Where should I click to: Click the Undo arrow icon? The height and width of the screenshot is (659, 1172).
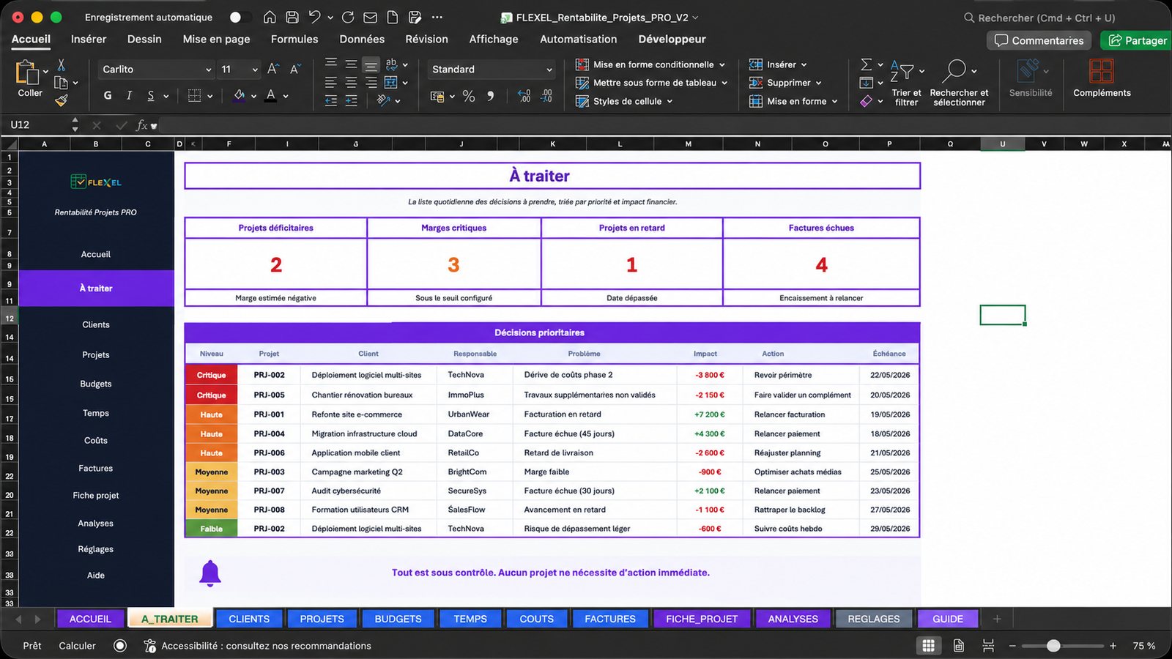click(314, 17)
